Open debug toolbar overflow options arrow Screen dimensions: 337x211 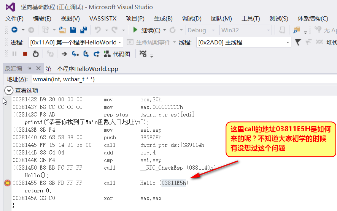152,56
